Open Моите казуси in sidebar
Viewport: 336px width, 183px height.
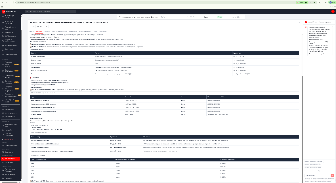pyautogui.click(x=10, y=110)
